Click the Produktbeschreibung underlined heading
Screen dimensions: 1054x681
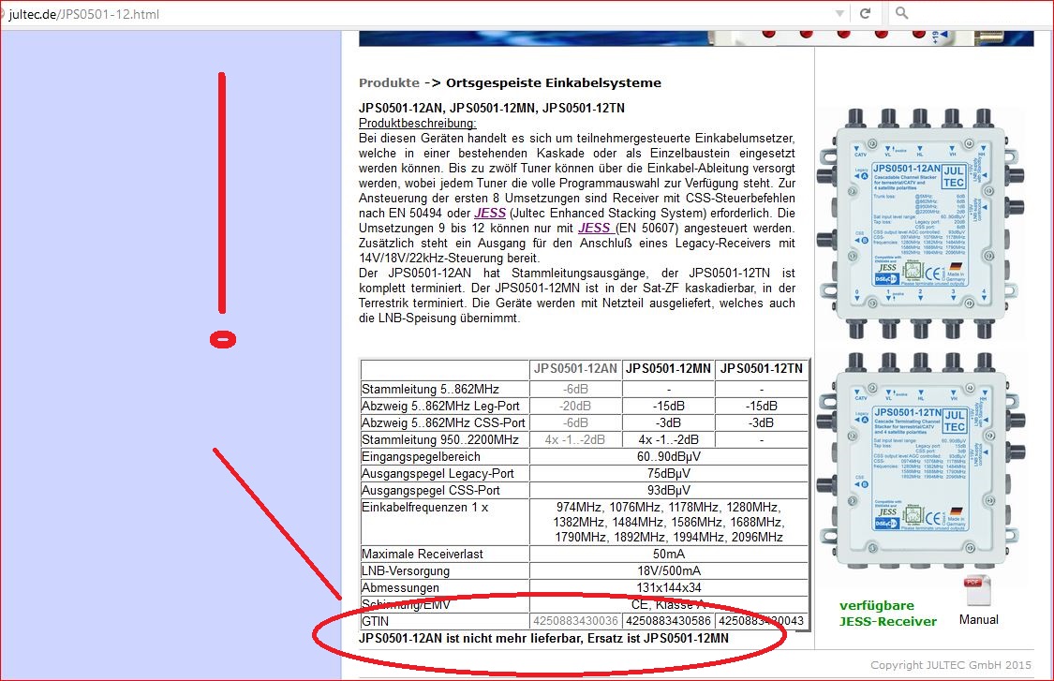click(418, 123)
